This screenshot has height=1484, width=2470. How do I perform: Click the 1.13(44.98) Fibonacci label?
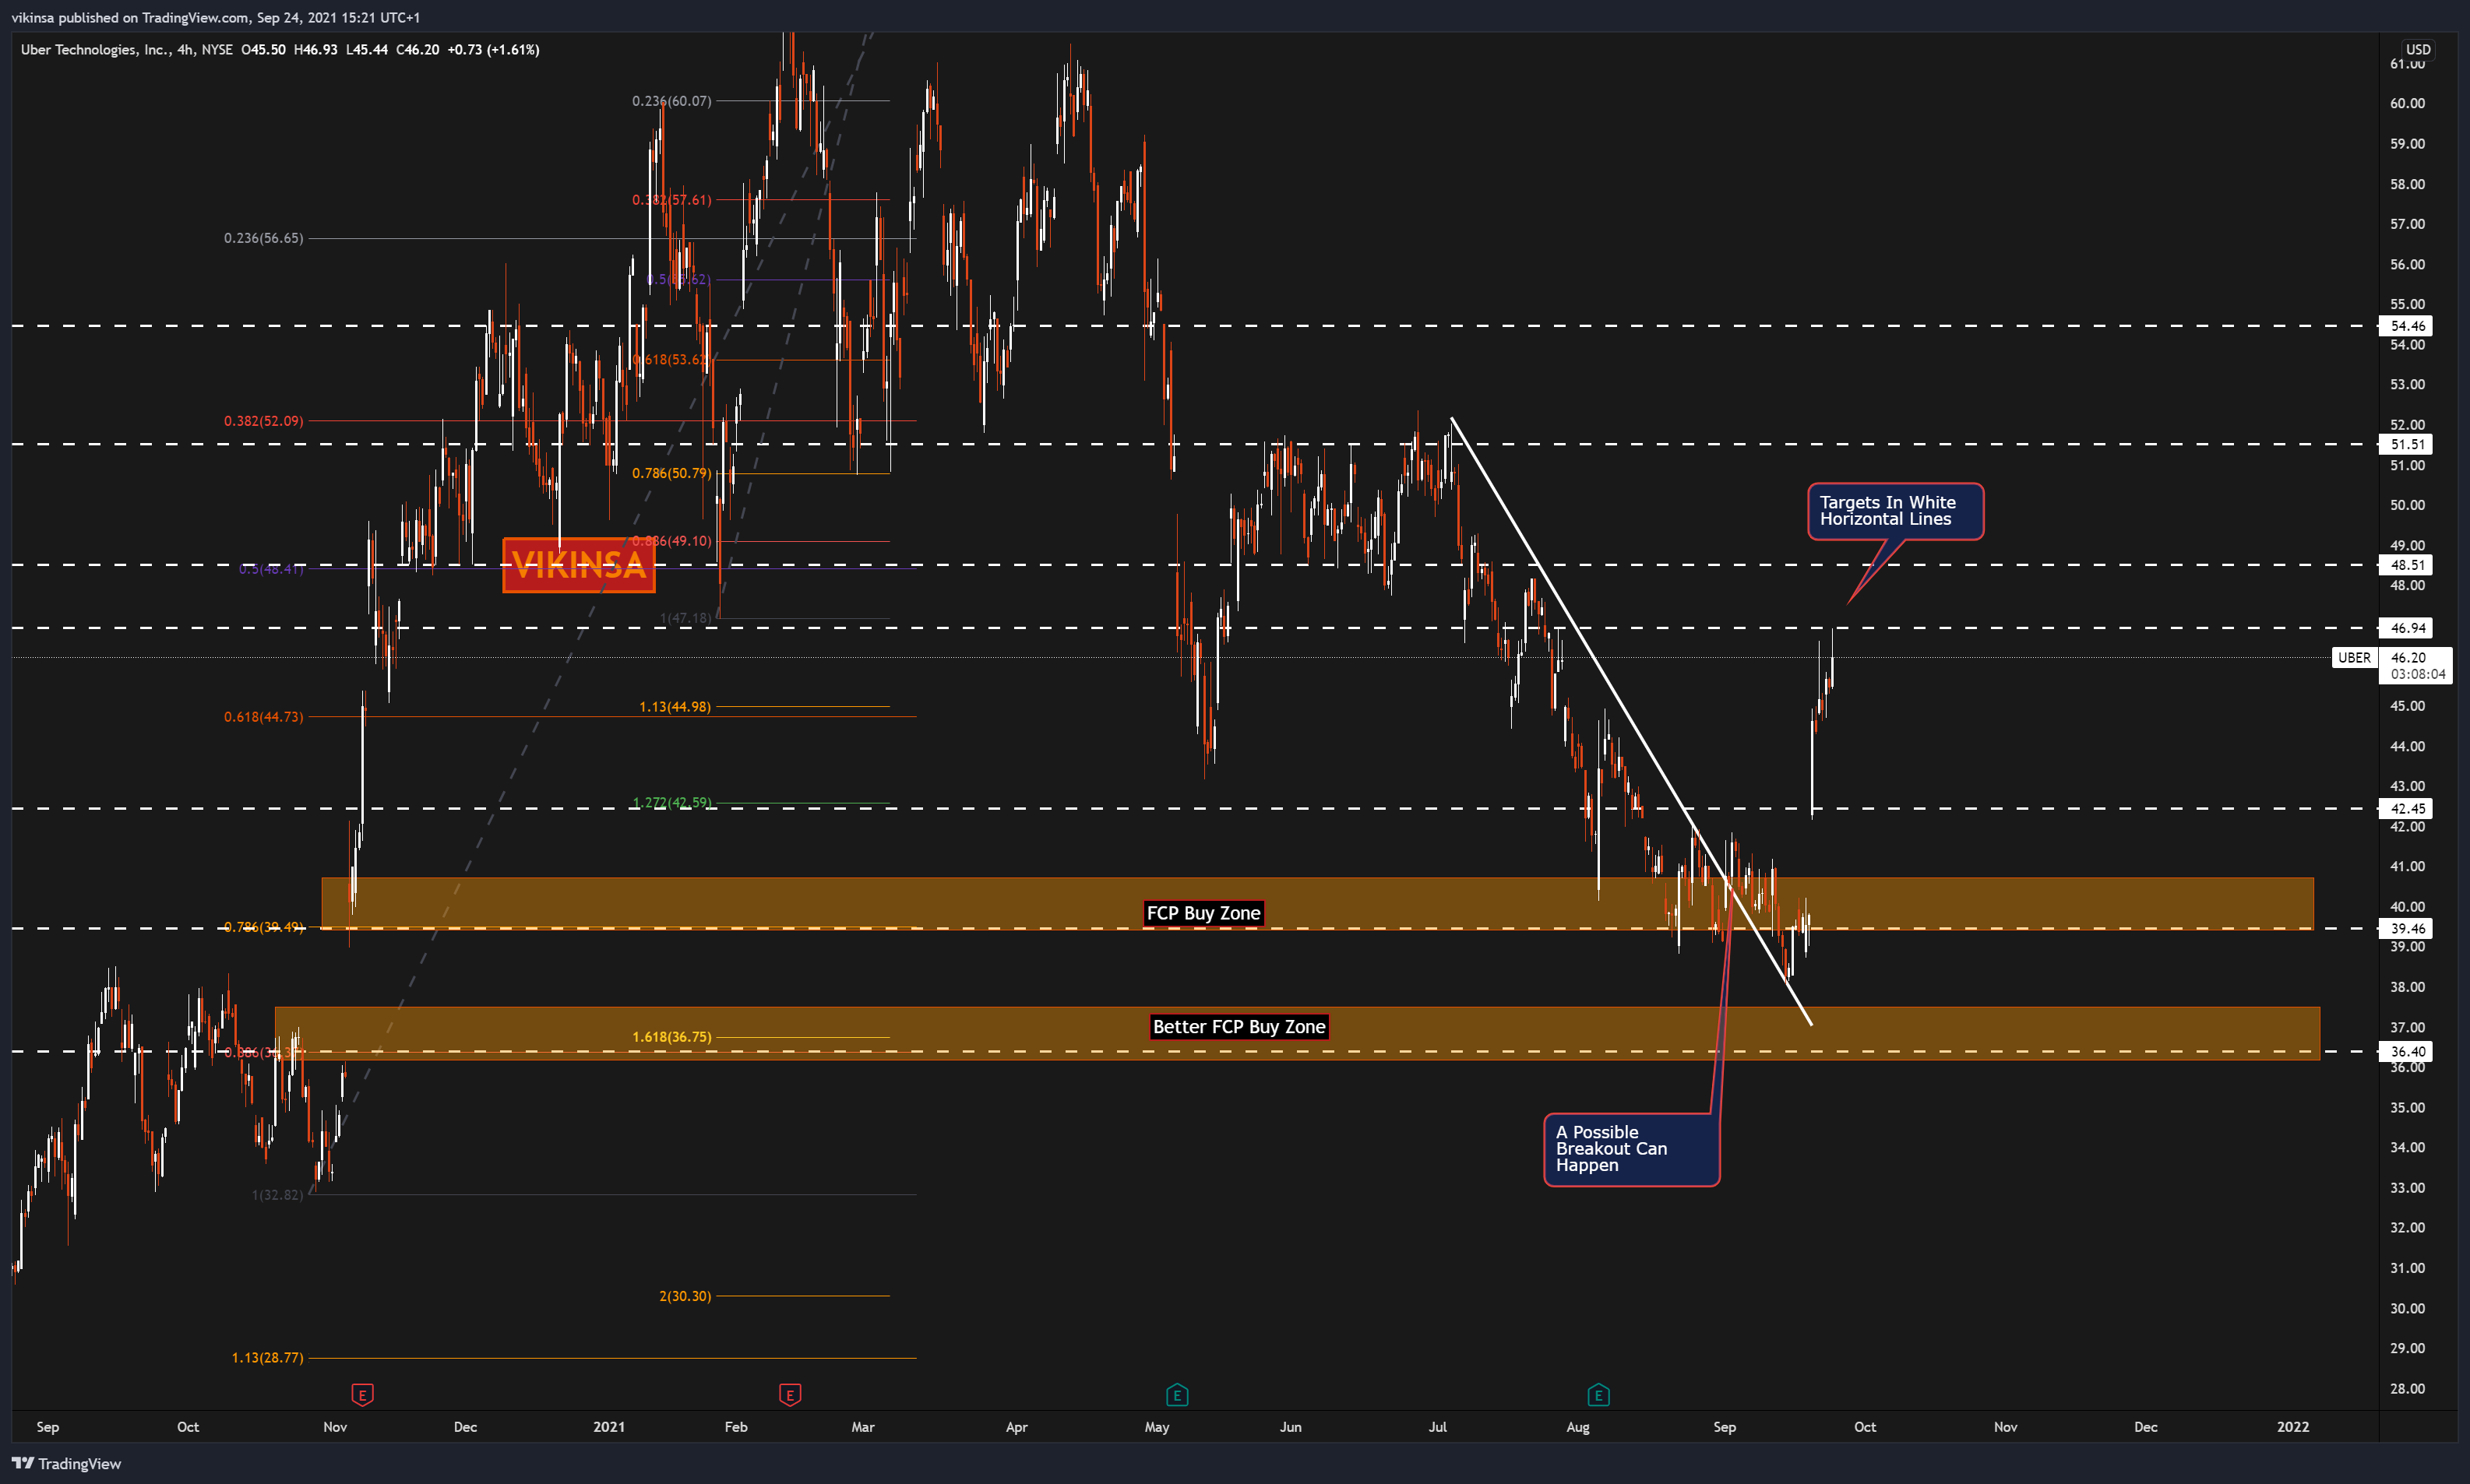[675, 707]
